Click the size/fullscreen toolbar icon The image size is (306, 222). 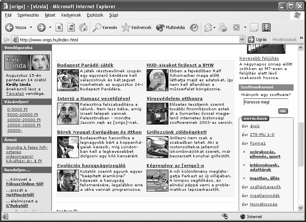point(236,27)
